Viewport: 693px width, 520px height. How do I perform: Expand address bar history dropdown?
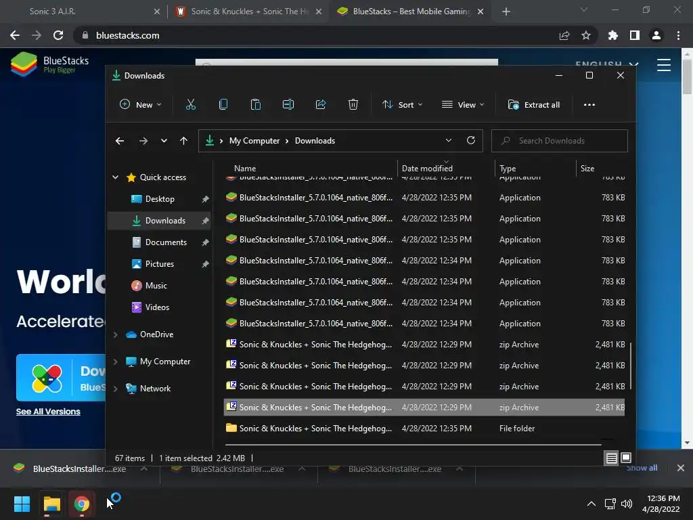pyautogui.click(x=449, y=141)
